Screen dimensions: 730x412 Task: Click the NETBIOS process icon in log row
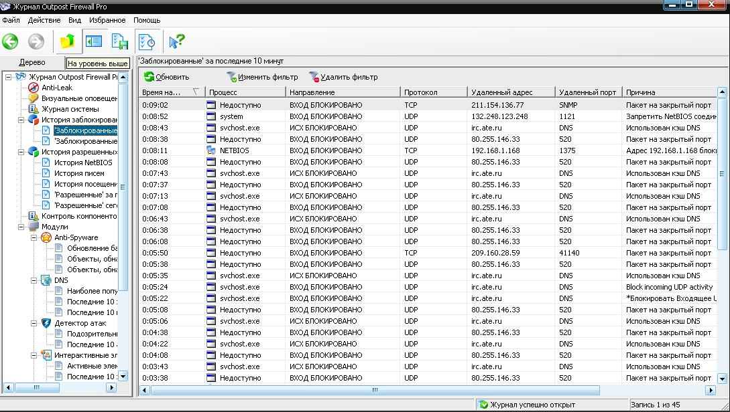(x=211, y=150)
